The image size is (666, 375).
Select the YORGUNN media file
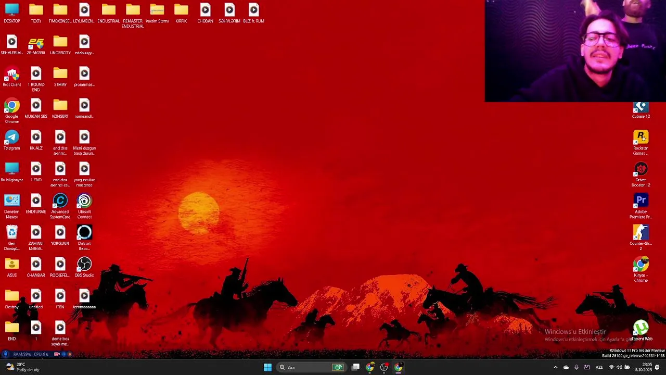coord(60,236)
